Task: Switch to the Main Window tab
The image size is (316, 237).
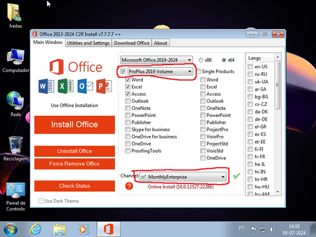Action: (48, 42)
